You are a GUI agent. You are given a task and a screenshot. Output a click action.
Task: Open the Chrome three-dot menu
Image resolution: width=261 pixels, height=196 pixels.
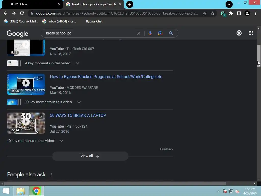255,13
